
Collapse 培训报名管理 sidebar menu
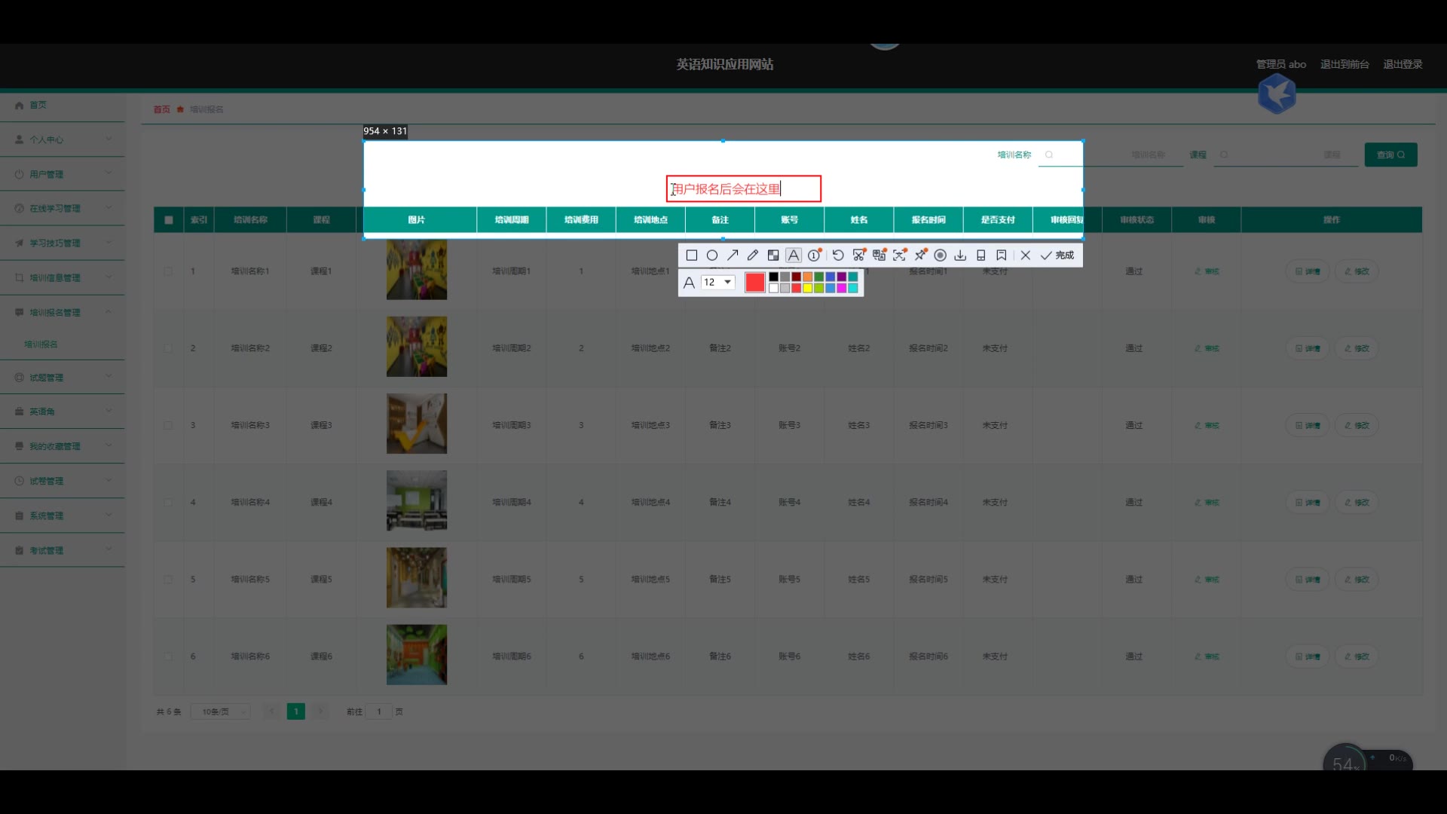pos(63,312)
